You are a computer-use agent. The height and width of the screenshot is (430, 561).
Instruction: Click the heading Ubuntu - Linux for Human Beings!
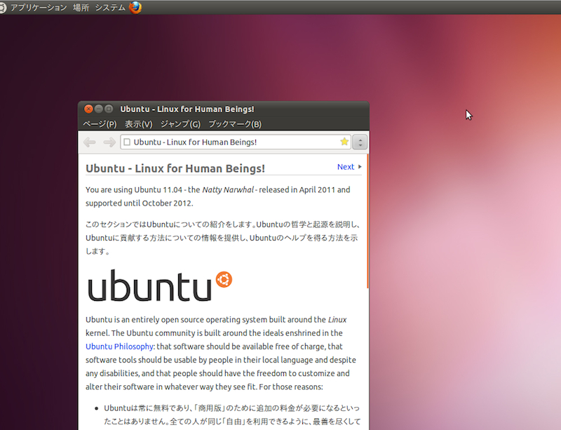click(x=175, y=168)
